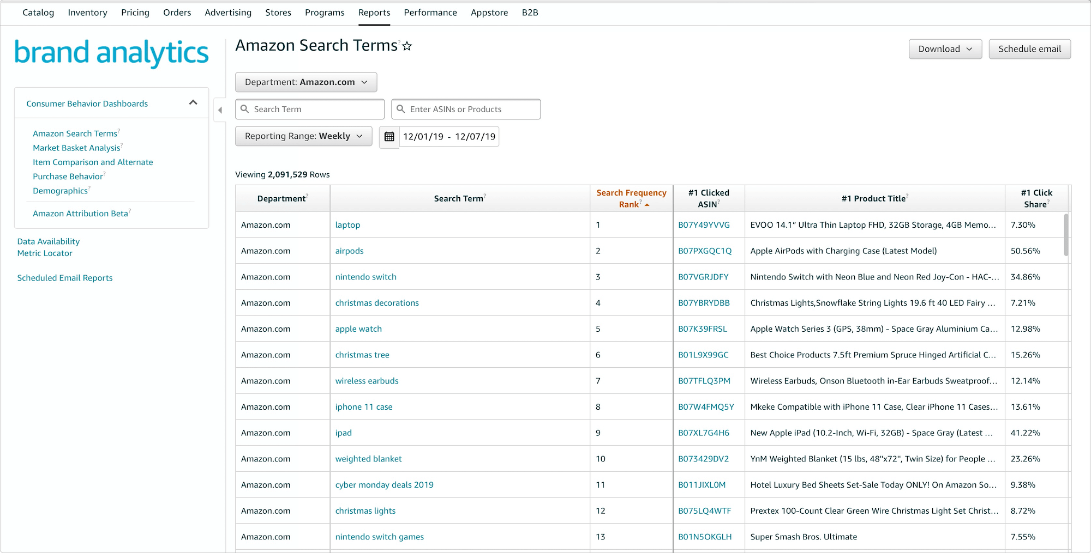Open the Performance menu

pyautogui.click(x=430, y=13)
